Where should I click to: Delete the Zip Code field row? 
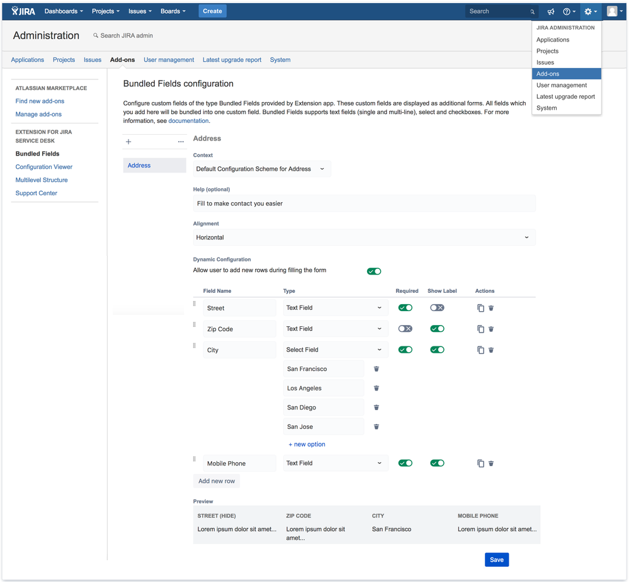click(491, 329)
